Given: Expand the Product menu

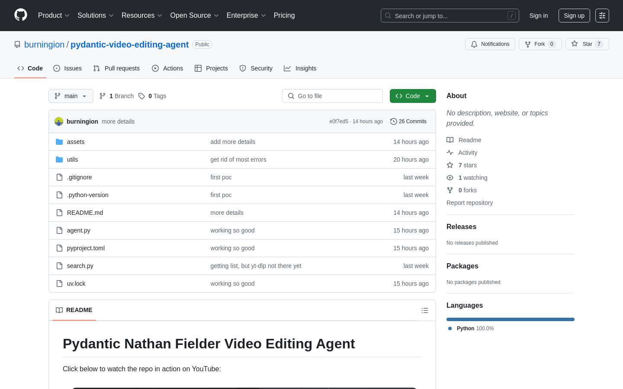Looking at the screenshot, I should pyautogui.click(x=54, y=16).
